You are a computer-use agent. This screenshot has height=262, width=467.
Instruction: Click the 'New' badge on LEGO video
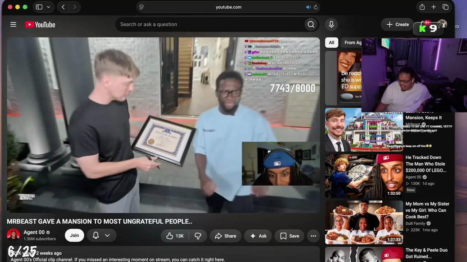coord(411,190)
